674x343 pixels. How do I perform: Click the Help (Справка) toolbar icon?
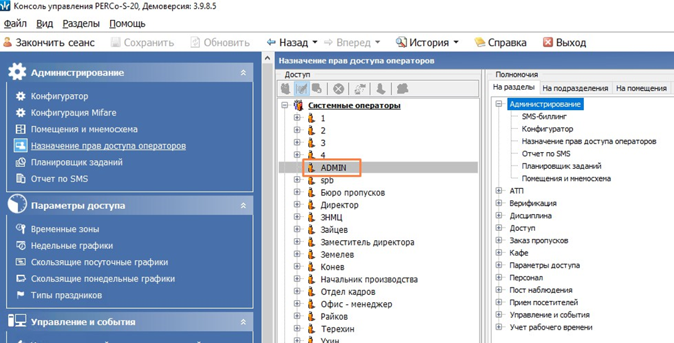479,43
